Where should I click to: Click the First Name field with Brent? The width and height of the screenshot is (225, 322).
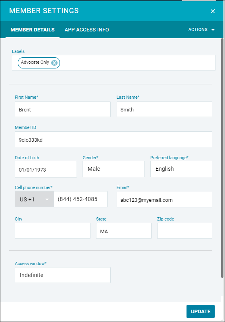(63, 109)
